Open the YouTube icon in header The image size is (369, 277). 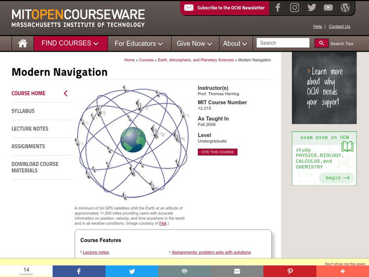328,8
